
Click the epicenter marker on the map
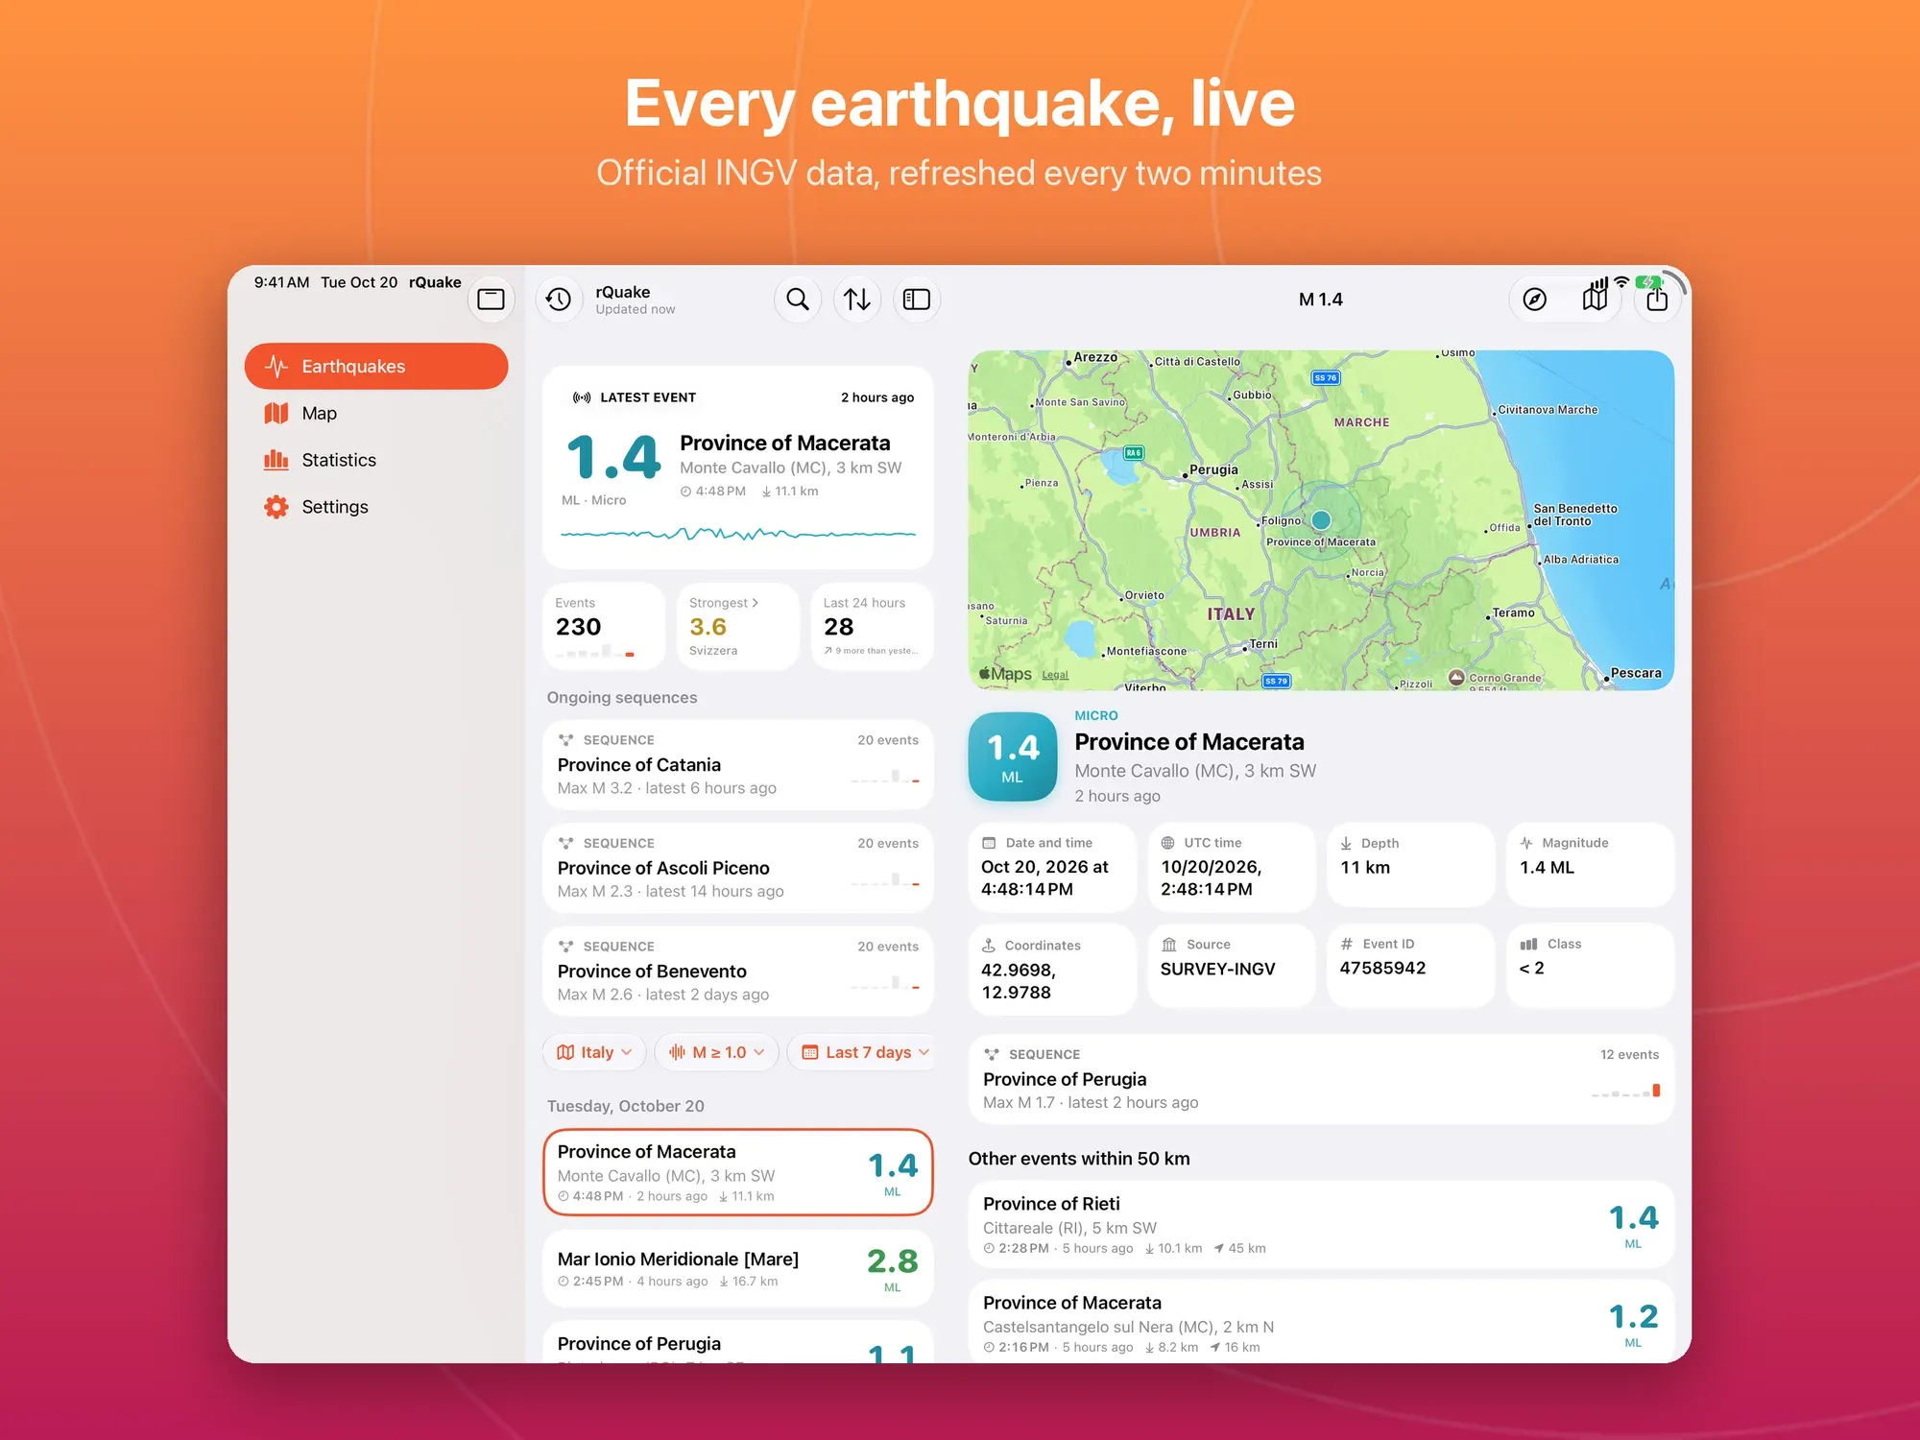tap(1321, 519)
